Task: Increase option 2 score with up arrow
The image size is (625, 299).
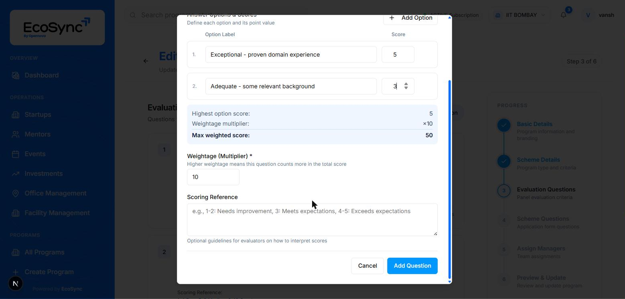Action: click(x=406, y=84)
